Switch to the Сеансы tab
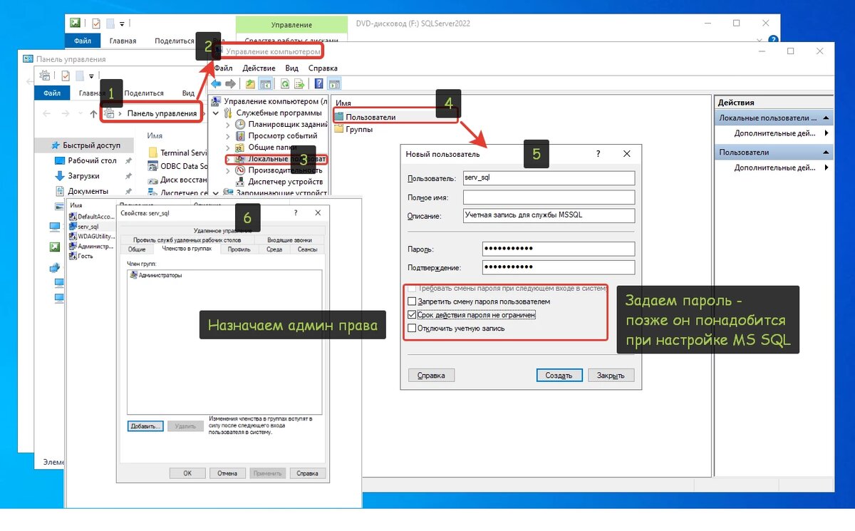 (x=308, y=249)
